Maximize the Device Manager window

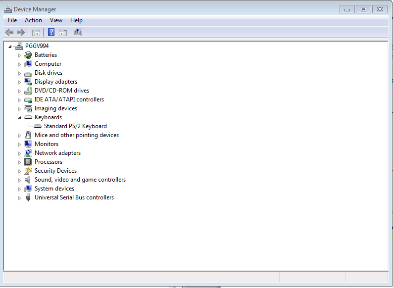(x=363, y=9)
